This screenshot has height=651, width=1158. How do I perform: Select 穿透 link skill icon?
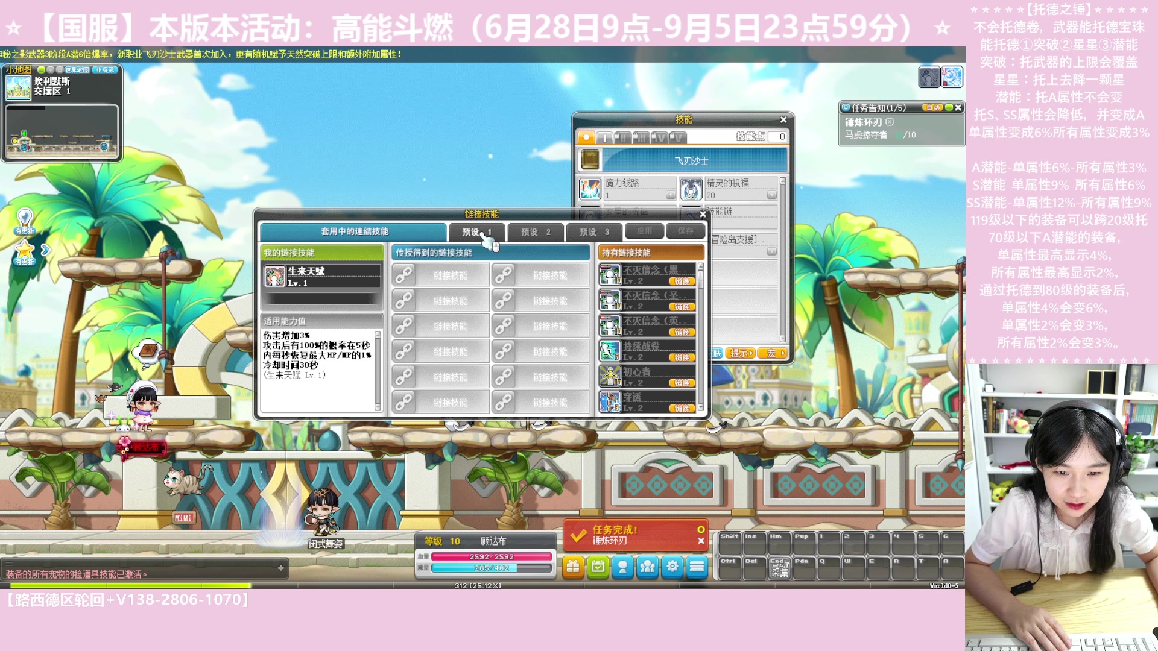tap(610, 401)
